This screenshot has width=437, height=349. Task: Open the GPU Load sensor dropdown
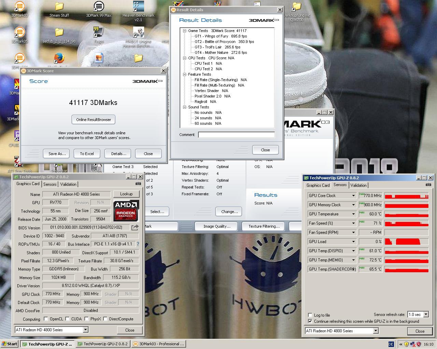[x=353, y=242]
